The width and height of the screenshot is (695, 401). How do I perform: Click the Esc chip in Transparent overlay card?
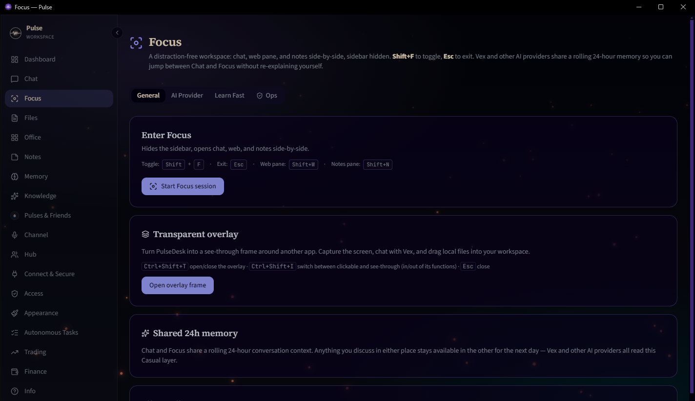[x=468, y=266]
